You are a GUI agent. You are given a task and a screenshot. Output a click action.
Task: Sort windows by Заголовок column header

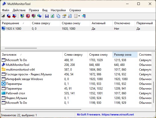point(32,55)
